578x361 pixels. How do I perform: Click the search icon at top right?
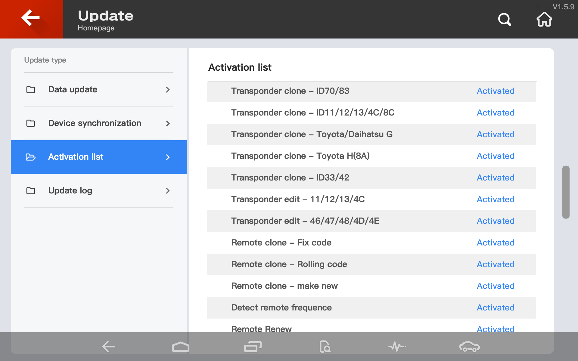(505, 19)
